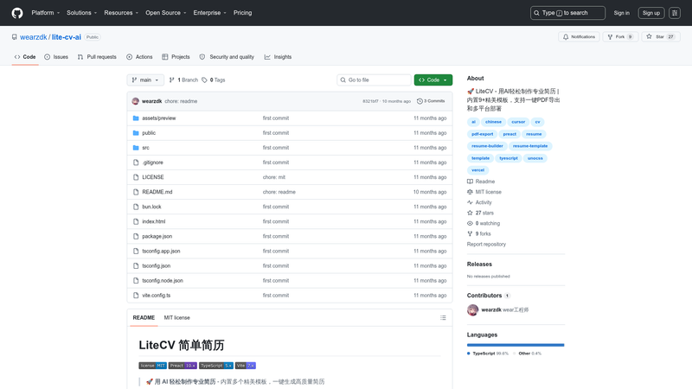Click the vercel topic tag
This screenshot has height=389, width=692.
click(477, 170)
